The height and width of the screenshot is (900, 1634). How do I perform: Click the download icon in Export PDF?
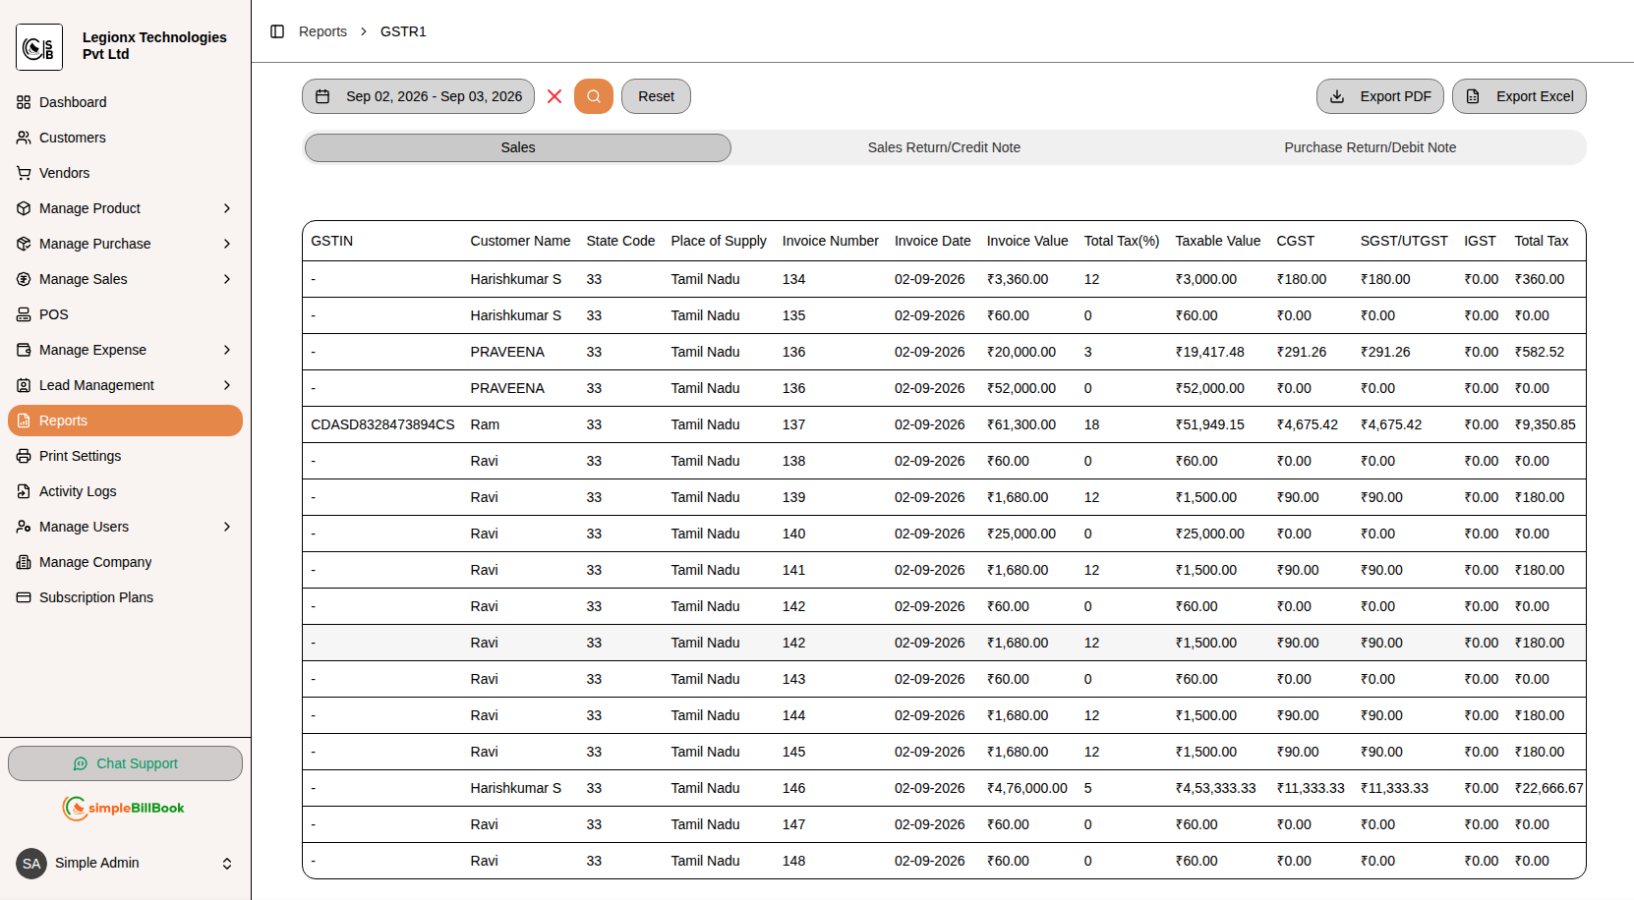coord(1337,96)
